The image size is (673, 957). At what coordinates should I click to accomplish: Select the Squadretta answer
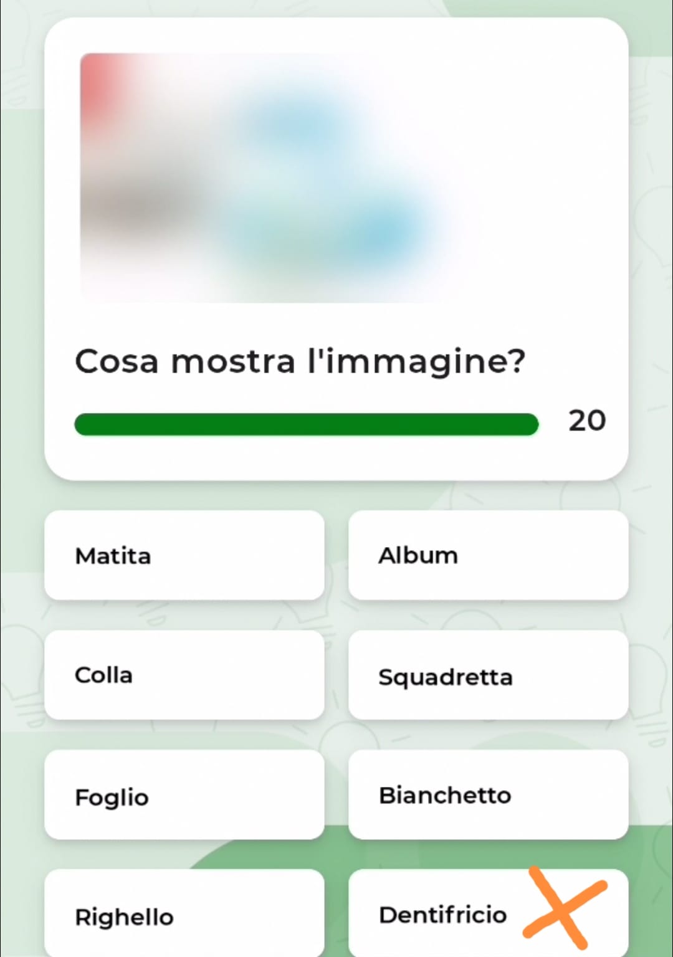(488, 675)
